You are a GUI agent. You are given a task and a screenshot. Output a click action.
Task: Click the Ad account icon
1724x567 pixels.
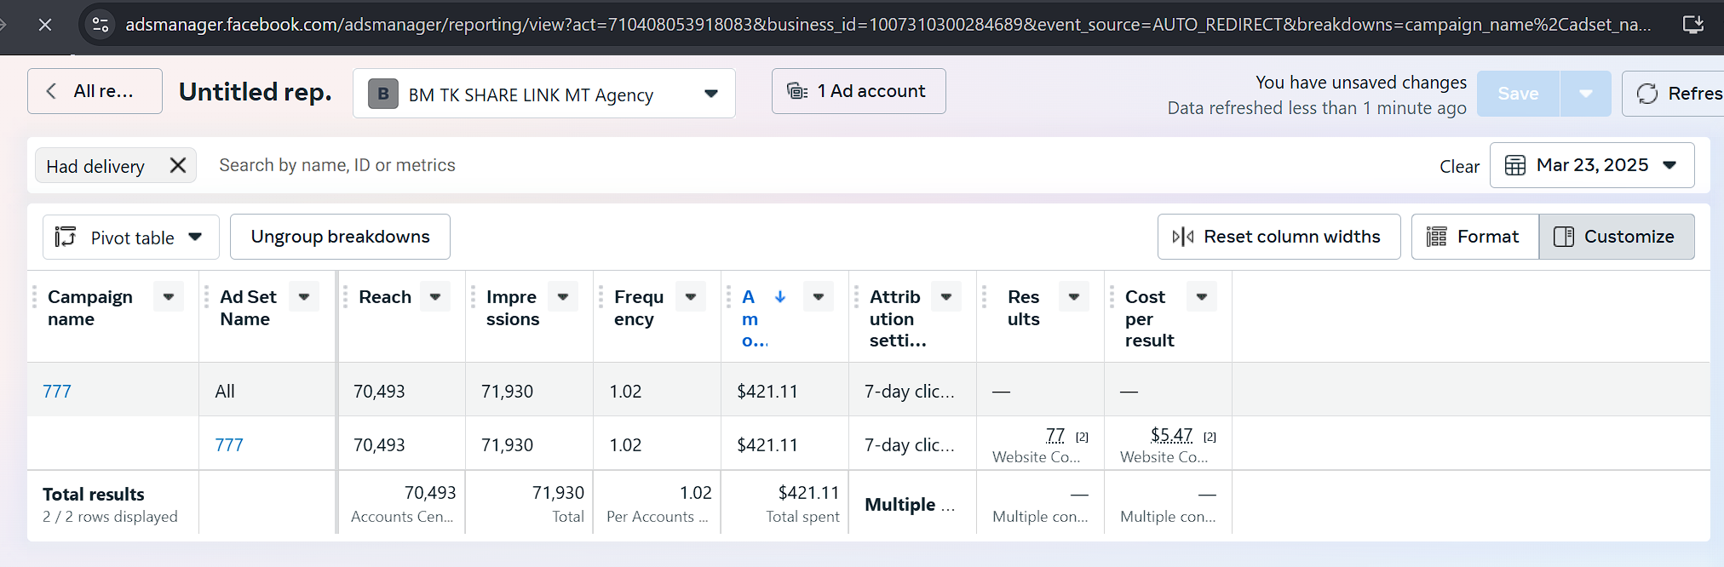click(x=797, y=91)
